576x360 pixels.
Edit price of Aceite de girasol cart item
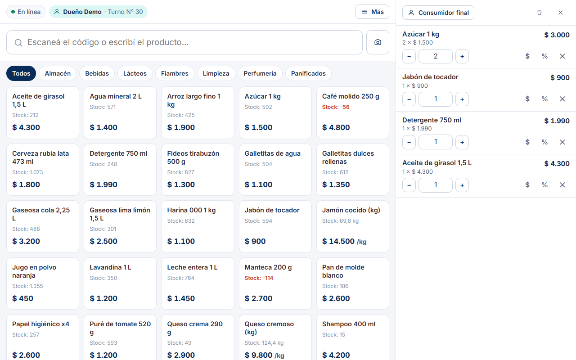(527, 185)
